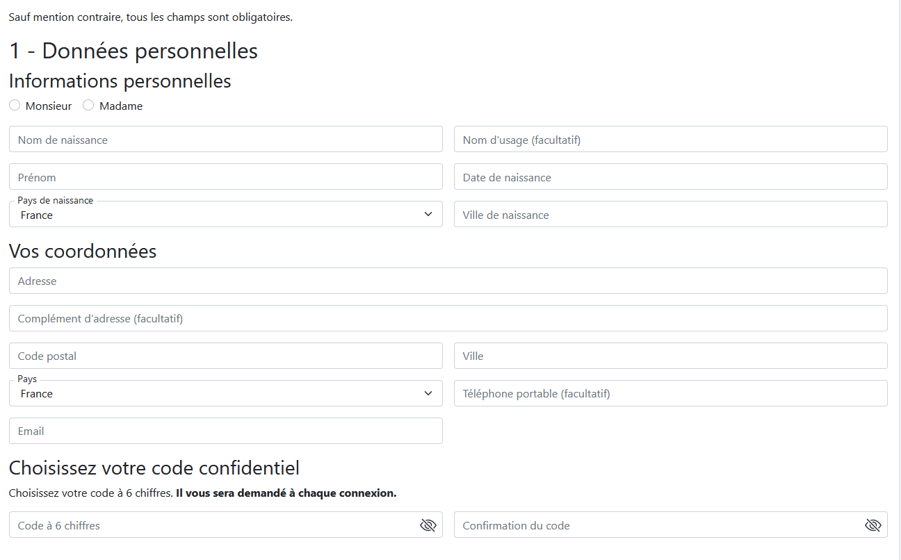Toggle visibility of the code confirmation field

tap(872, 525)
